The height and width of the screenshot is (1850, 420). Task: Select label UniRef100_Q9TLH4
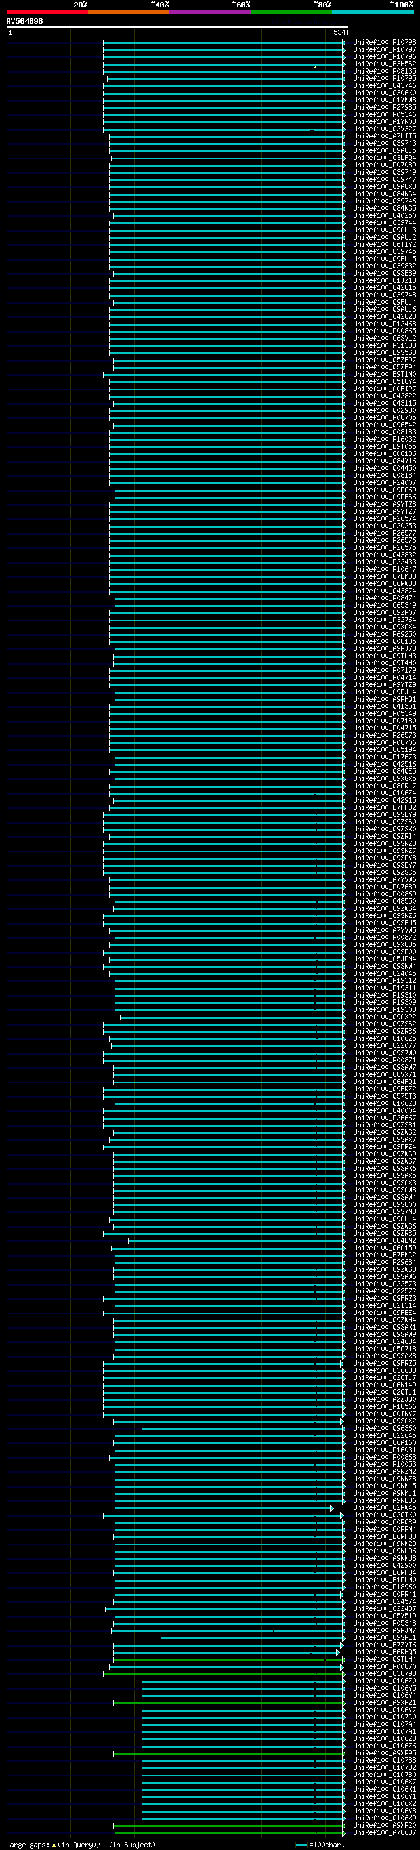[x=385, y=1659]
